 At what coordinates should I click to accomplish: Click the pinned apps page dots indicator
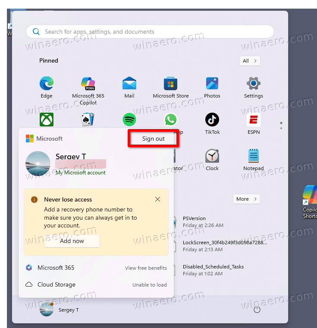281,125
